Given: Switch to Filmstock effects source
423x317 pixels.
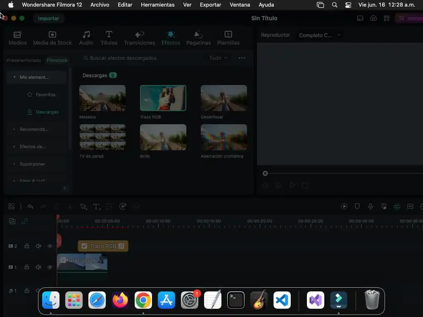Looking at the screenshot, I should pyautogui.click(x=57, y=60).
